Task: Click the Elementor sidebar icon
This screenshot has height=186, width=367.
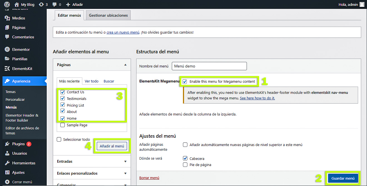Action: click(x=8, y=49)
